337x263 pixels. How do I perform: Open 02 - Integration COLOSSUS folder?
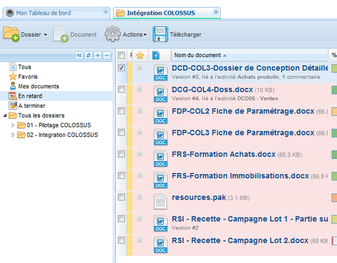coord(63,135)
